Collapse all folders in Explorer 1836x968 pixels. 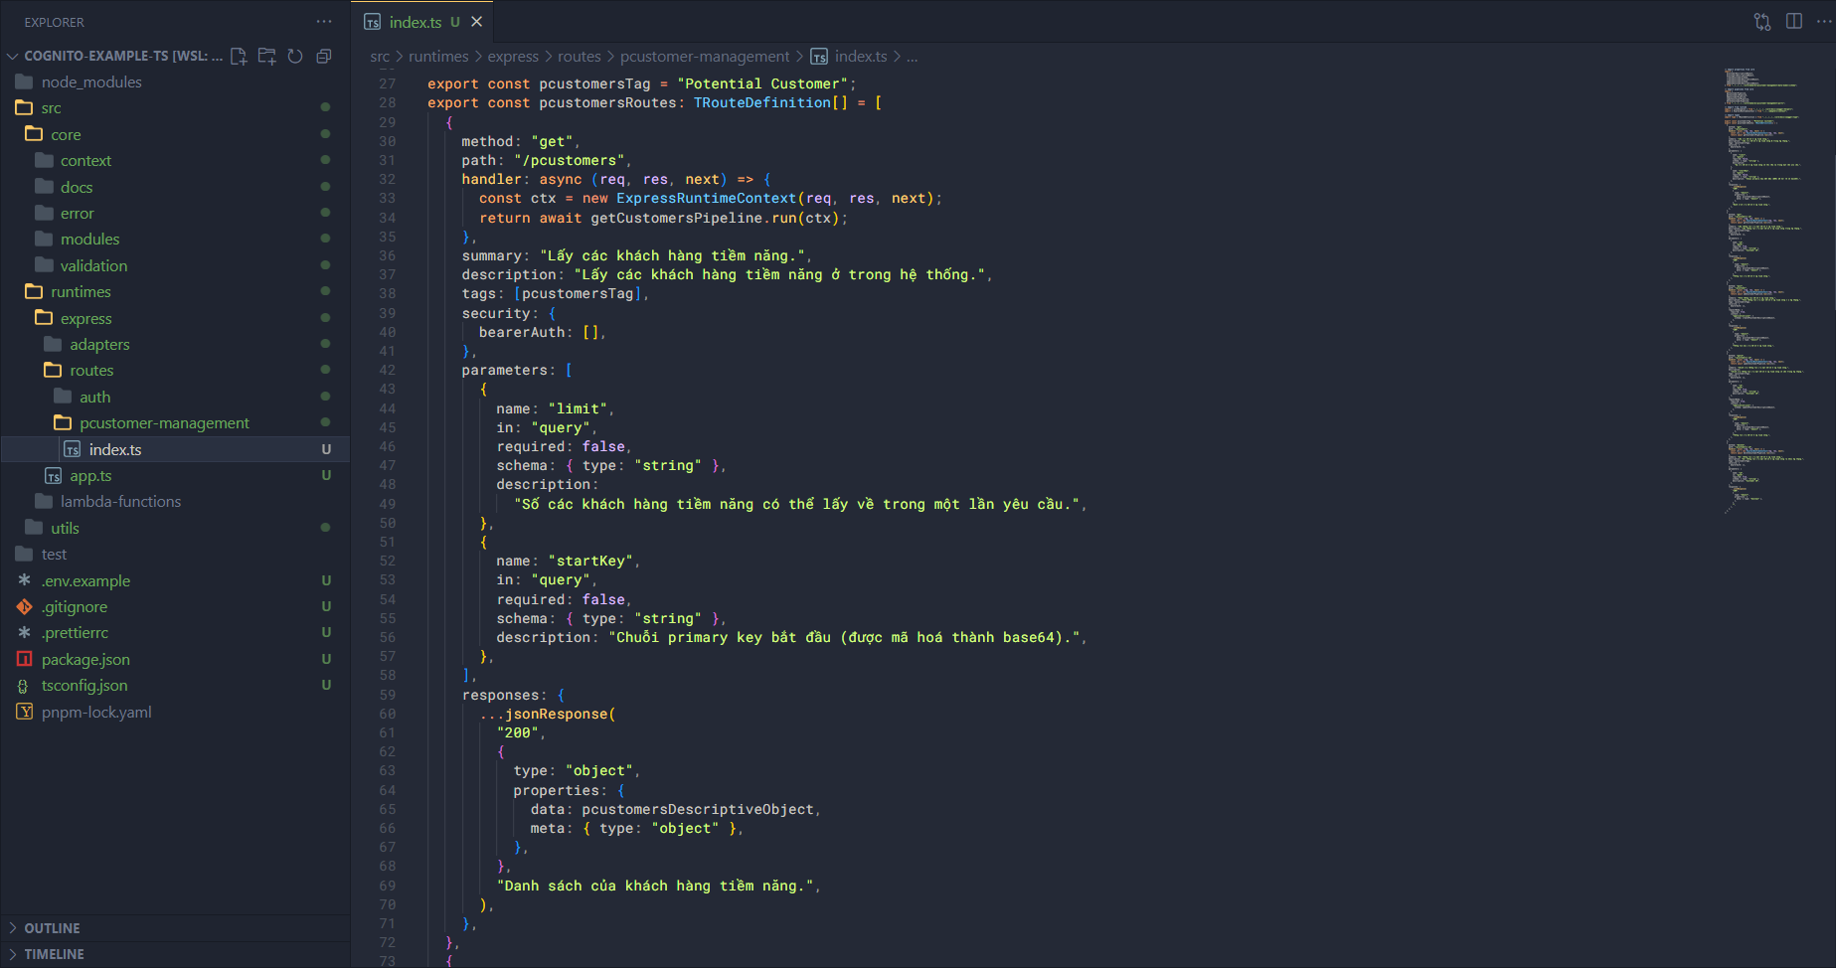point(323,56)
